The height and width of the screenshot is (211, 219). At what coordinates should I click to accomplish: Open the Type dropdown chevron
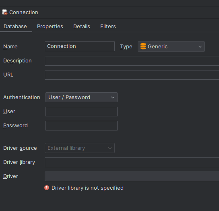pyautogui.click(x=200, y=47)
